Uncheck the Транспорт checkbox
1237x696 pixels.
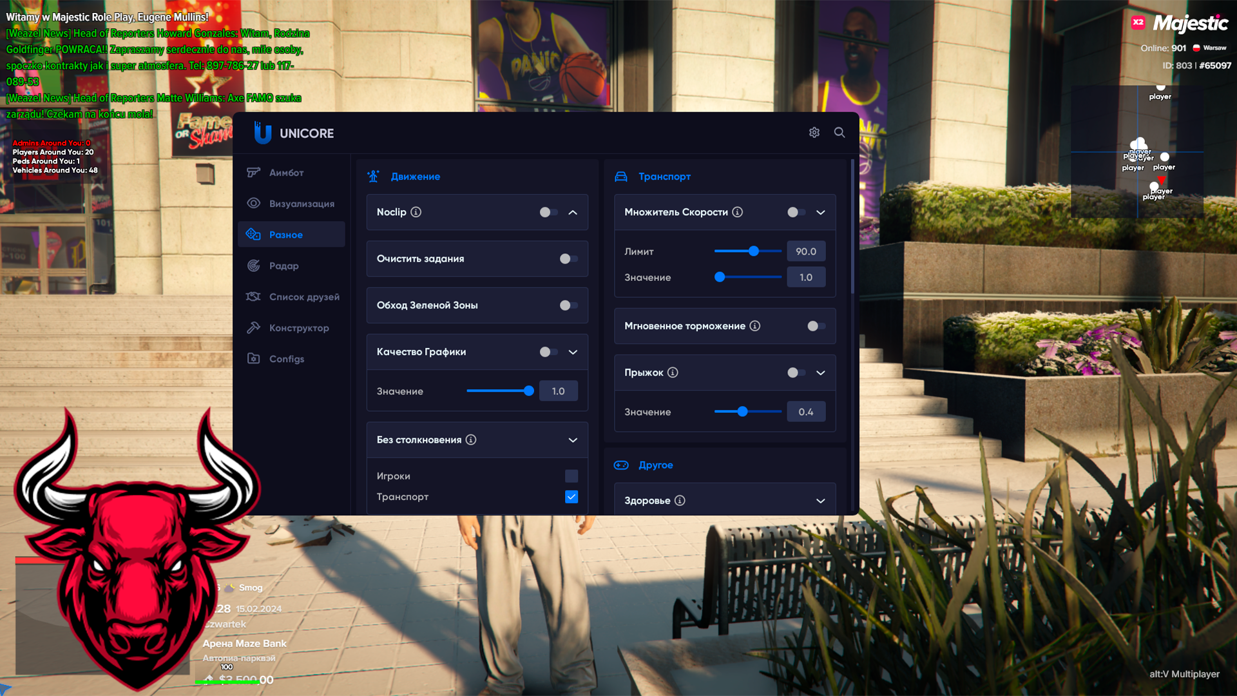coord(571,497)
